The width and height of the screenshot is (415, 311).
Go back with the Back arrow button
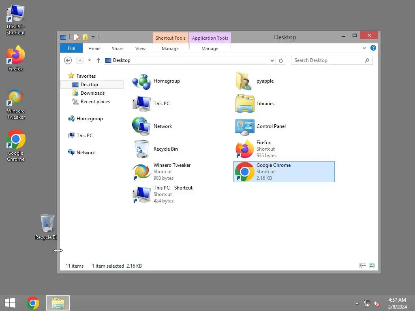pos(68,61)
